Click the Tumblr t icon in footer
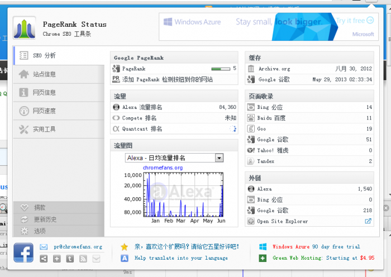 [x=70, y=259]
